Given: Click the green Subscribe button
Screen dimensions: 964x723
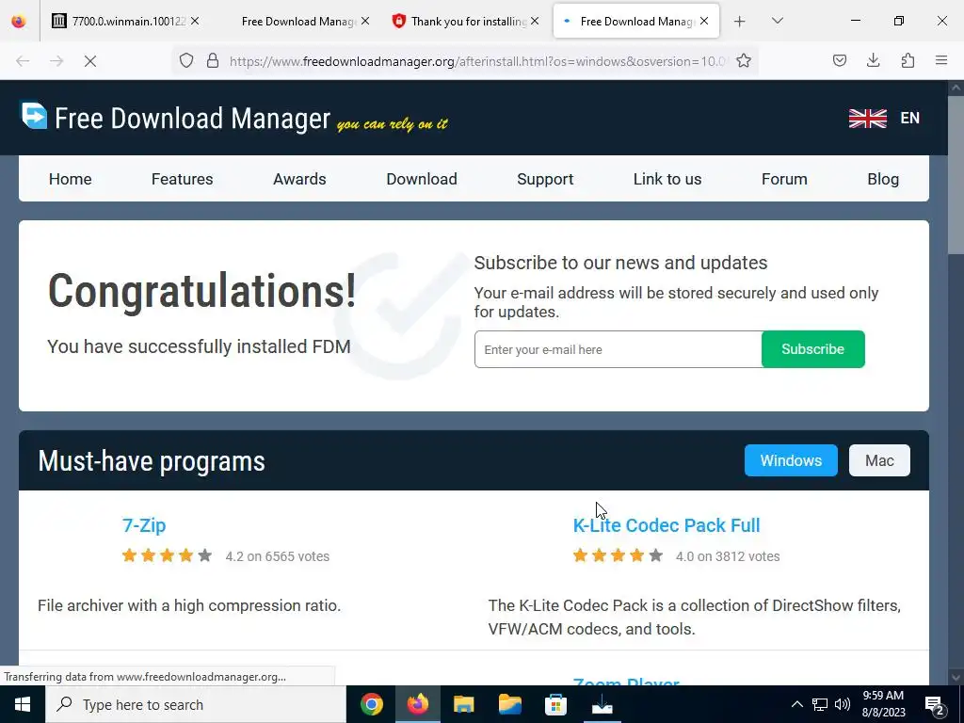Looking at the screenshot, I should click(812, 349).
